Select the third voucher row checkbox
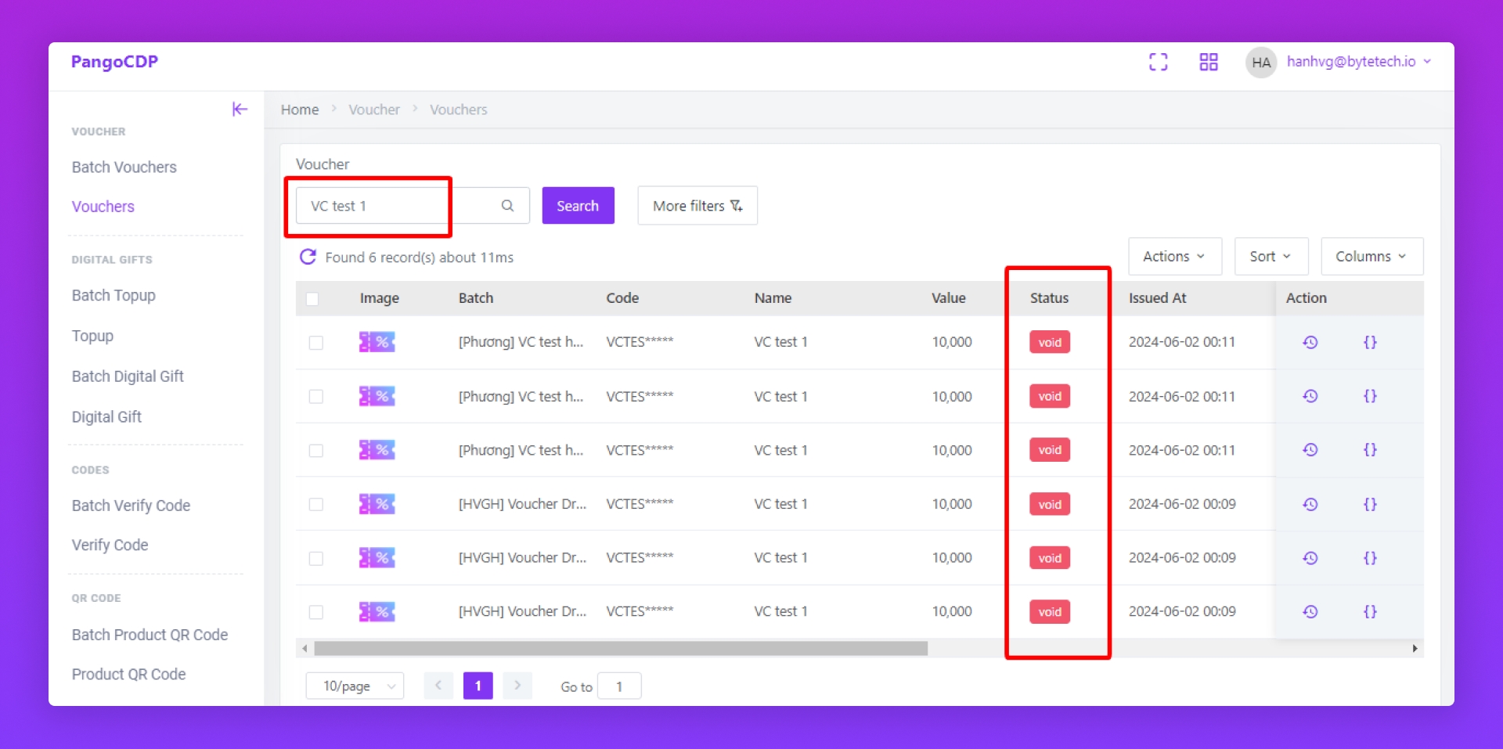 pos(316,451)
